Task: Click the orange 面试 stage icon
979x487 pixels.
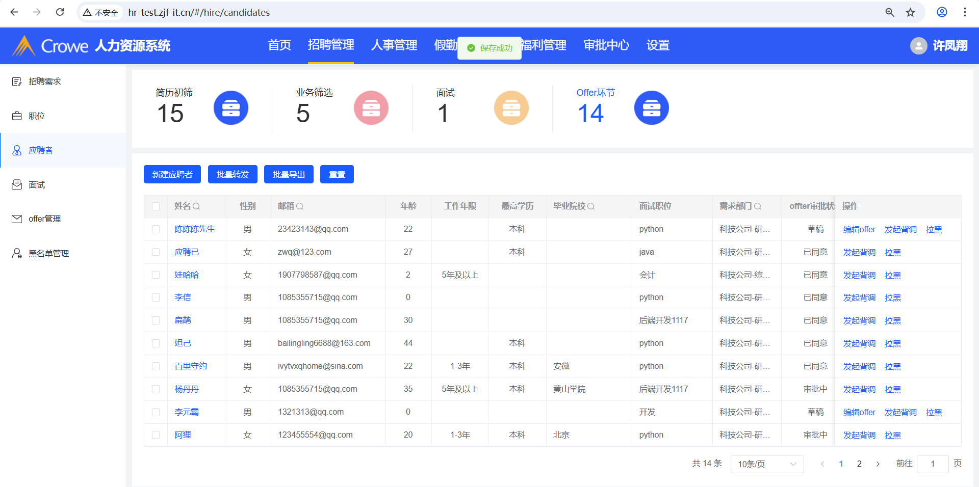Action: pyautogui.click(x=511, y=108)
